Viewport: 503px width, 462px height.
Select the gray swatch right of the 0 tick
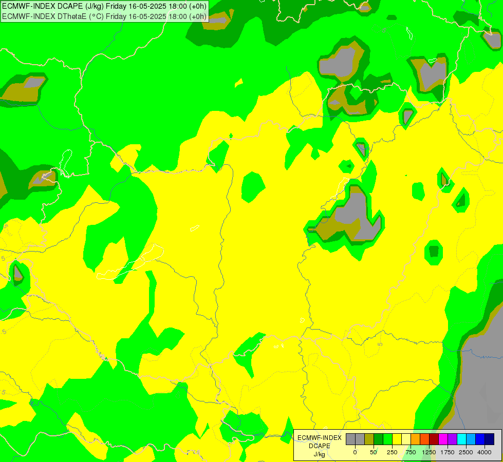point(360,439)
